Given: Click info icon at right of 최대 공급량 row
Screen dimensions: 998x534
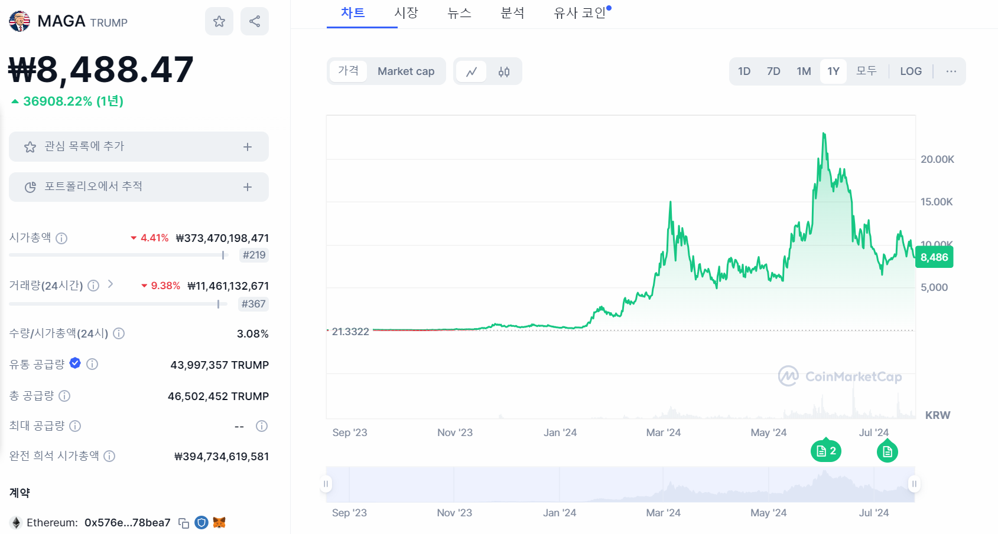Looking at the screenshot, I should (262, 426).
